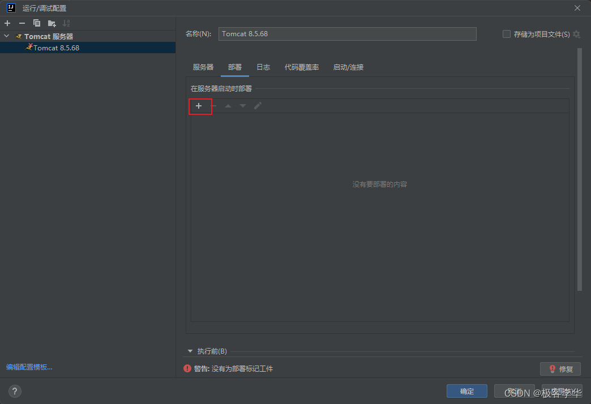The height and width of the screenshot is (404, 591).
Task: Switch to the 部署 tab
Action: pyautogui.click(x=235, y=67)
